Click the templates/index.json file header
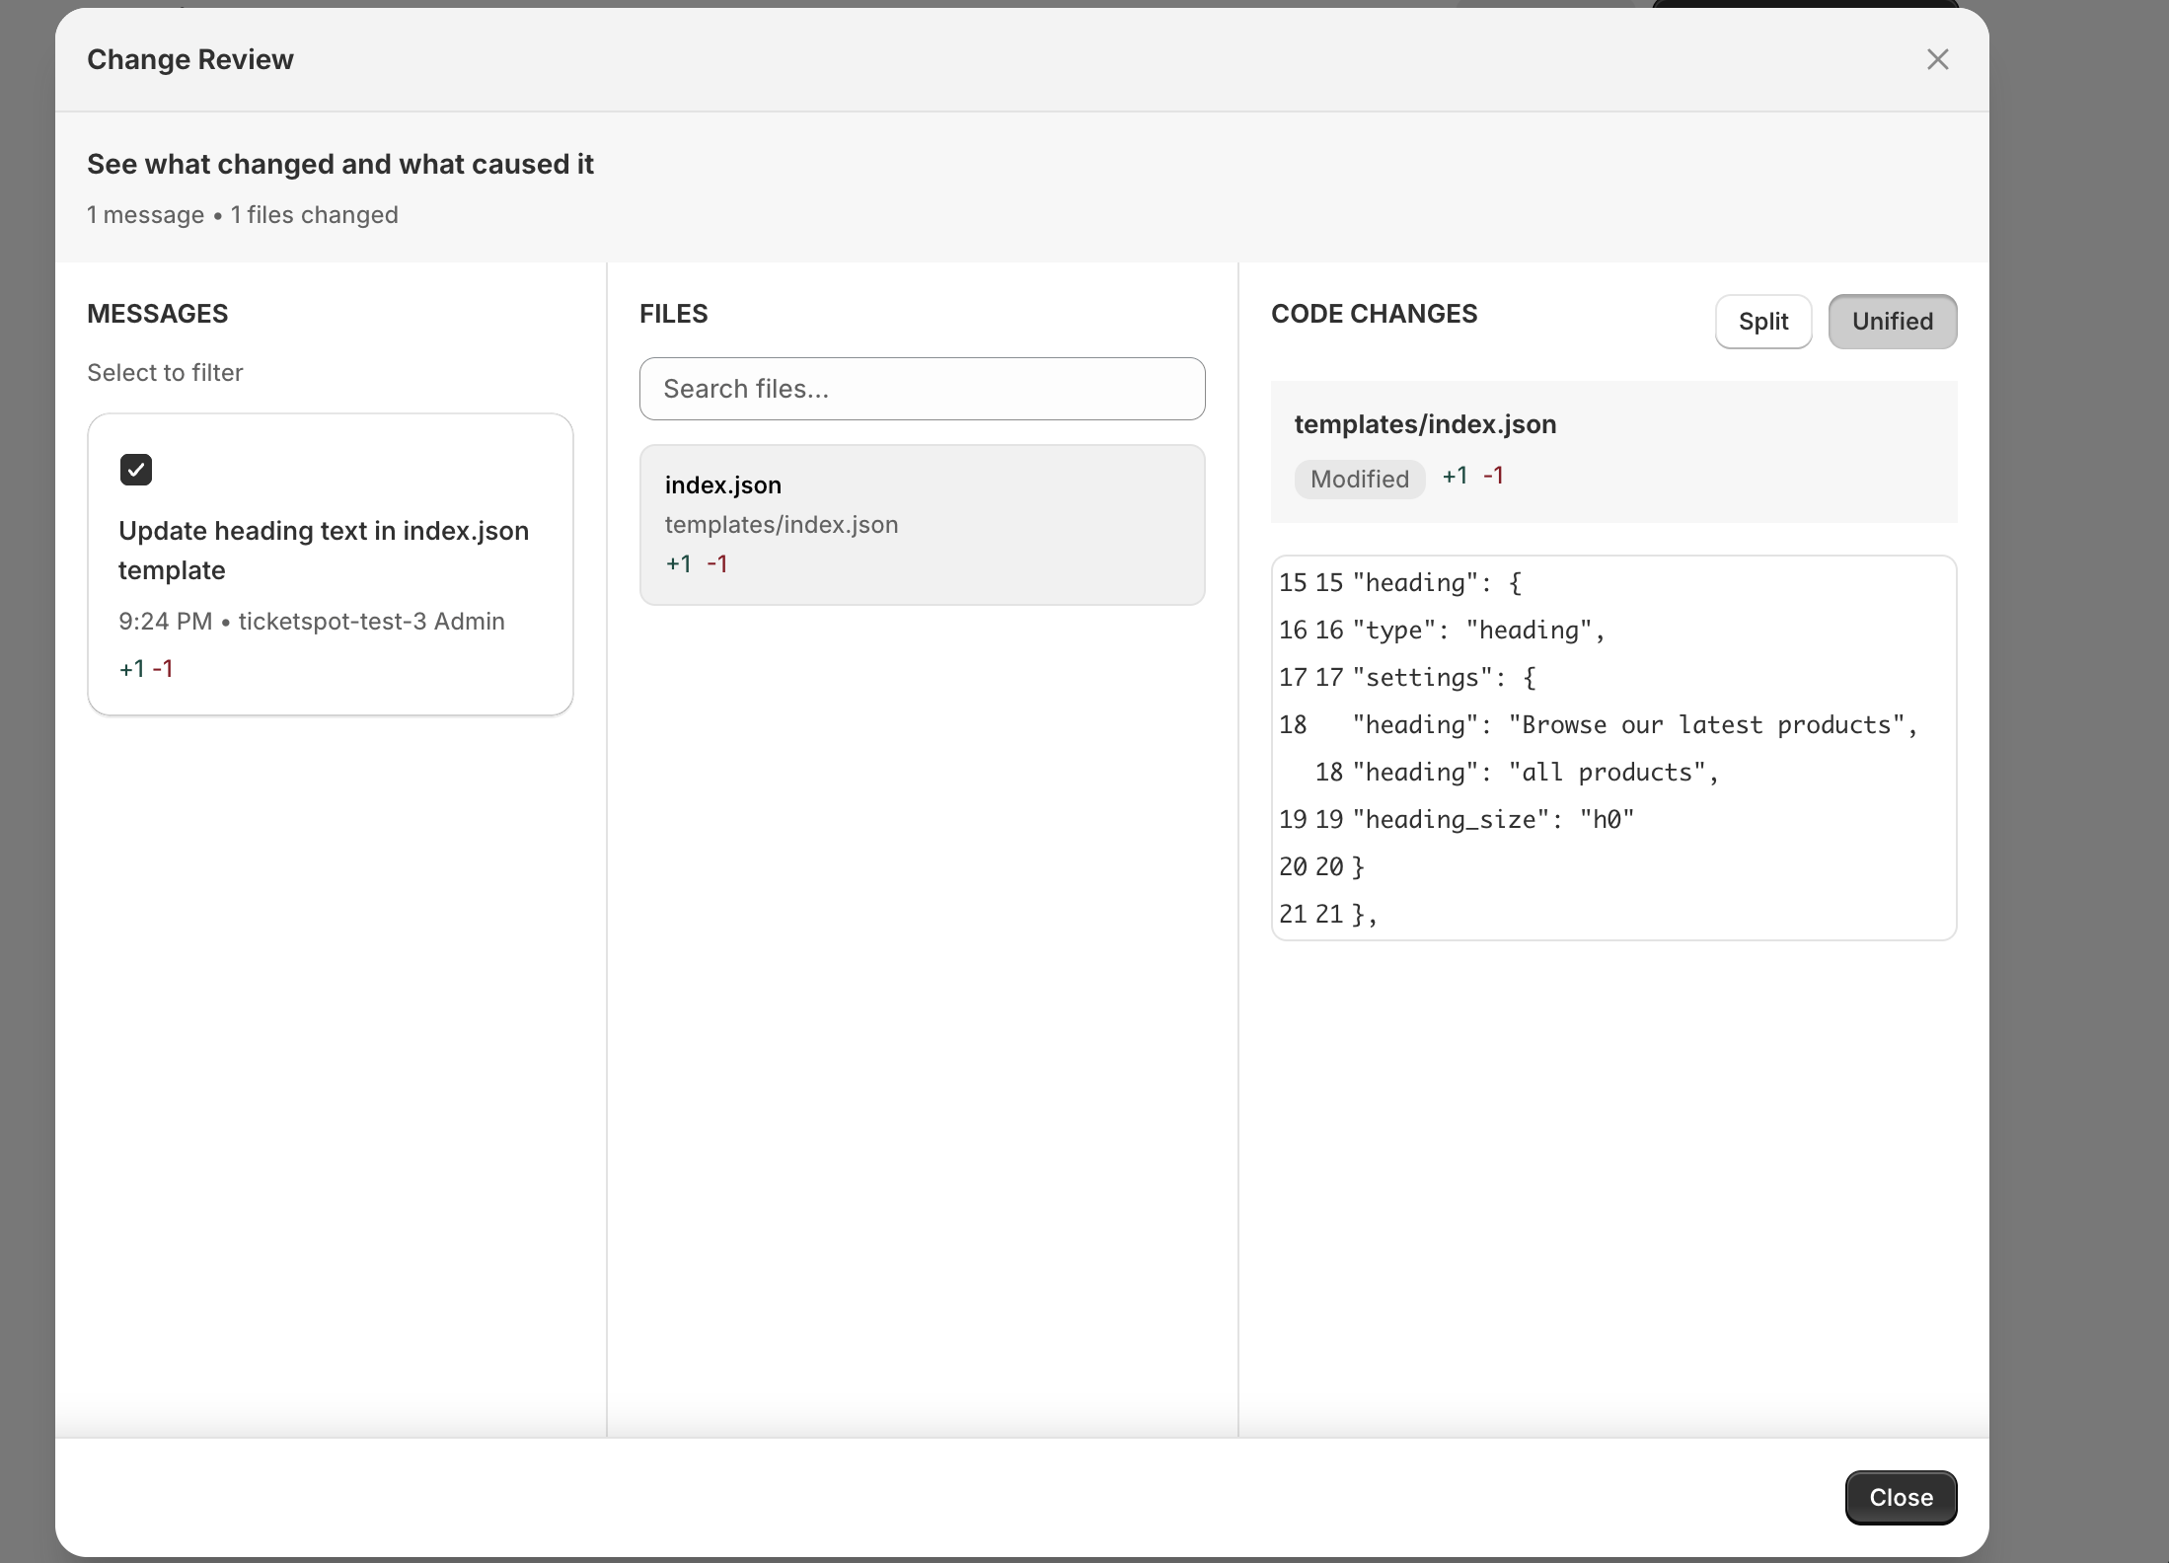 coord(1425,424)
